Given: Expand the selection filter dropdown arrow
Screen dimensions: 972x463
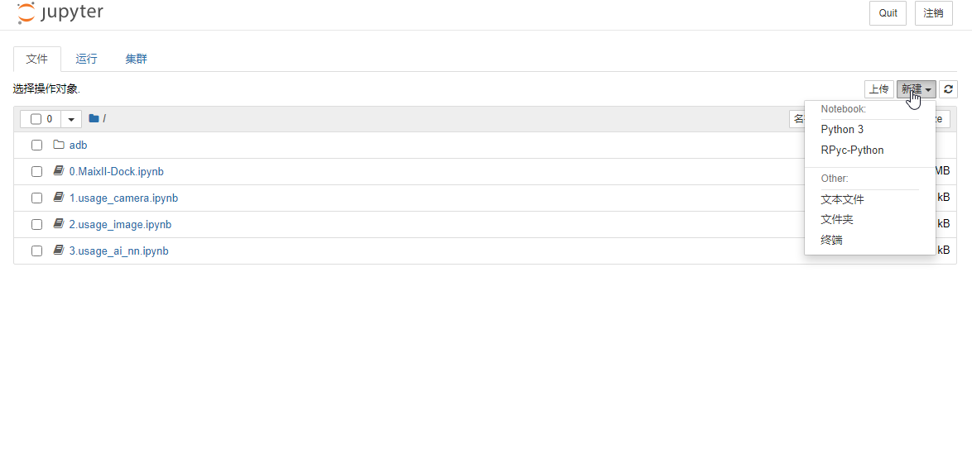Looking at the screenshot, I should [71, 119].
